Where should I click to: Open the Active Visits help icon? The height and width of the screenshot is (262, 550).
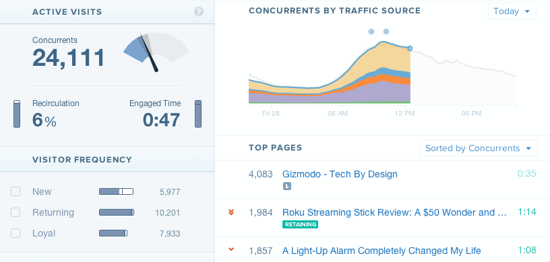(199, 11)
